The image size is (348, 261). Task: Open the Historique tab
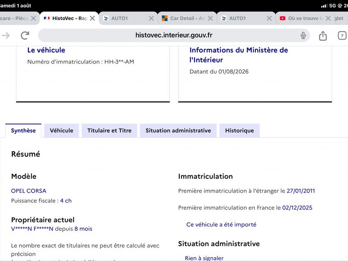(x=240, y=130)
